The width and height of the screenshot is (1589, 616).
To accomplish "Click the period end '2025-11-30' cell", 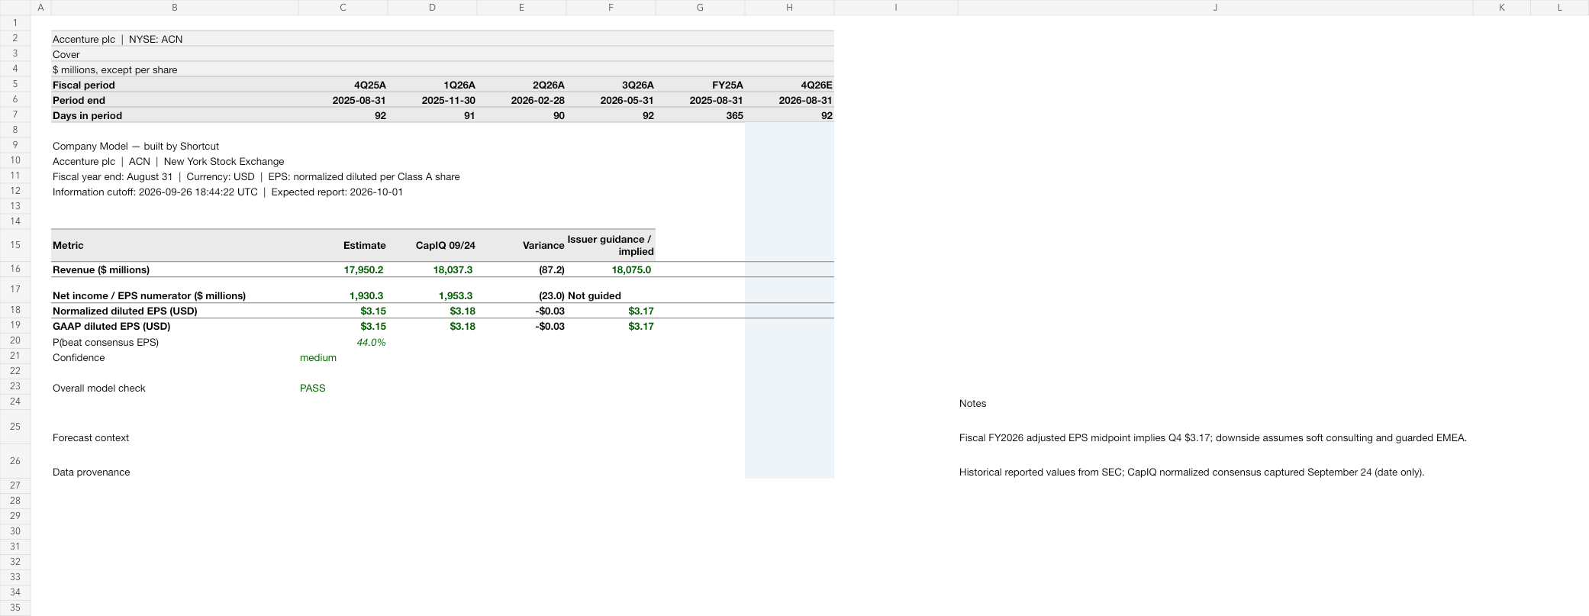I will pyautogui.click(x=433, y=100).
